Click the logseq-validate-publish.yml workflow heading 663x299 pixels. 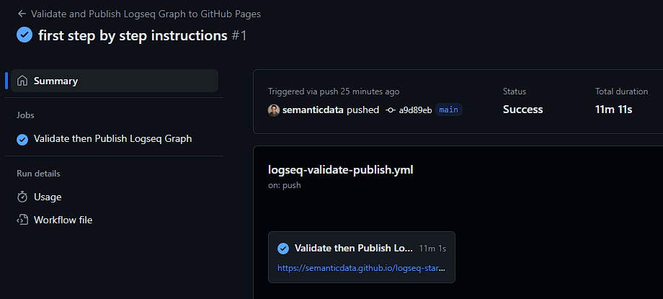pyautogui.click(x=340, y=170)
